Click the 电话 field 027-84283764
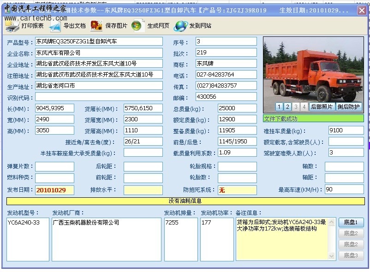Screen dimensions: 370x272 tap(226, 75)
